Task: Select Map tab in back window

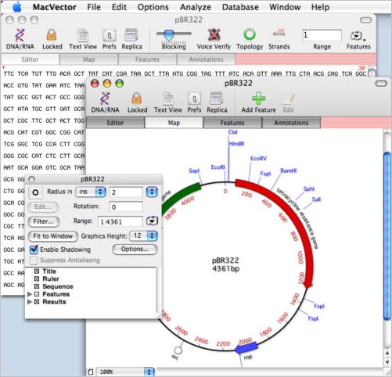Action: click(88, 59)
